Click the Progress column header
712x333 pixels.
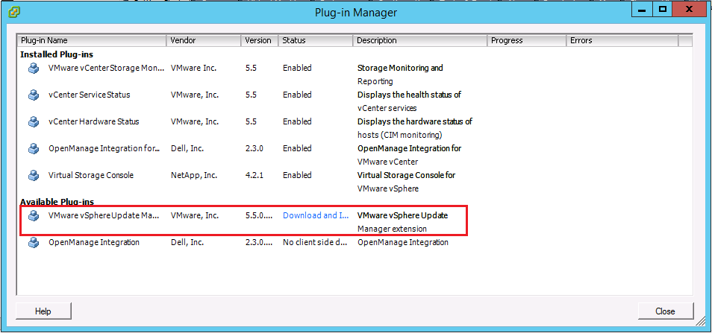coord(526,40)
